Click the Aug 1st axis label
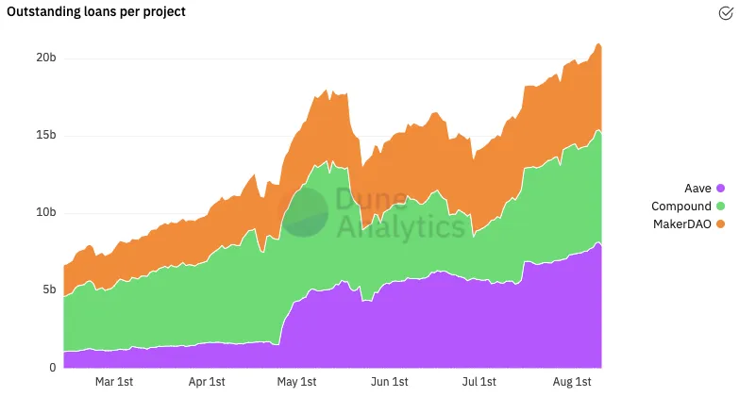739x397 pixels. (572, 382)
